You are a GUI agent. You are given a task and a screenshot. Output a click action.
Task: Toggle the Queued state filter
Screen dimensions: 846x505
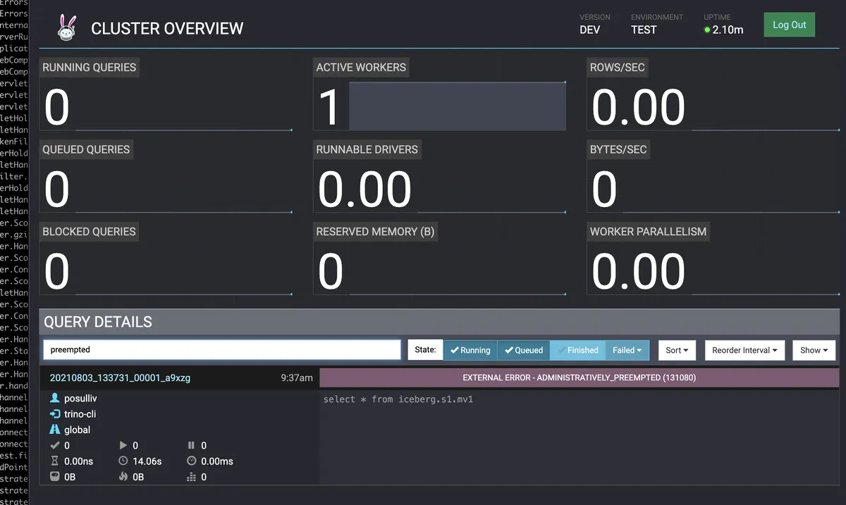pos(524,350)
